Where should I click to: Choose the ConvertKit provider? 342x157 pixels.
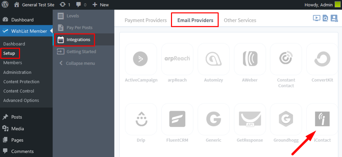pyautogui.click(x=322, y=59)
